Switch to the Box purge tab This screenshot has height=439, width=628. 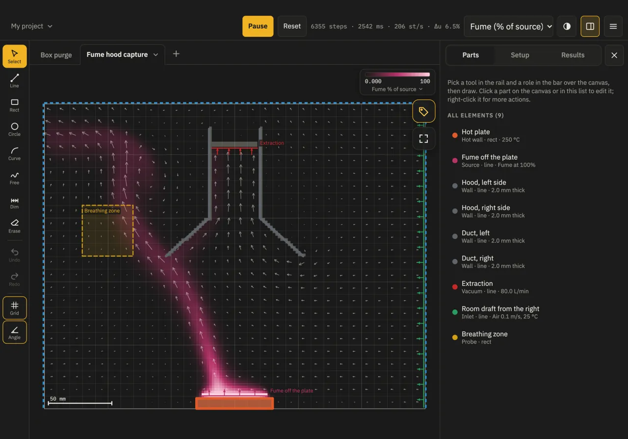click(56, 55)
